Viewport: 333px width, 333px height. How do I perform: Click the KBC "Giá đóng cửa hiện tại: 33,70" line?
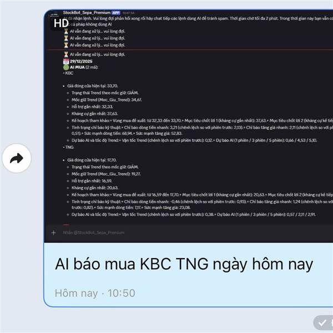93,86
